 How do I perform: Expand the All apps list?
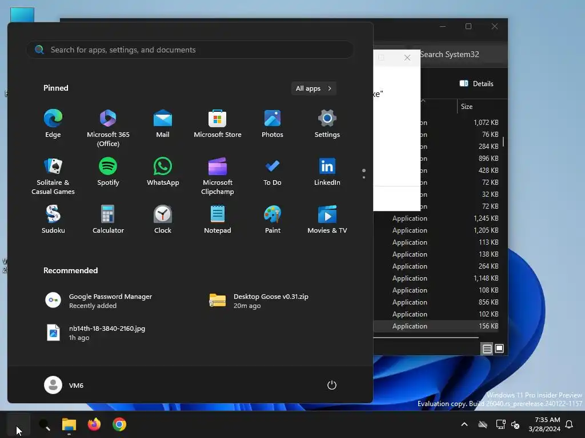click(314, 88)
